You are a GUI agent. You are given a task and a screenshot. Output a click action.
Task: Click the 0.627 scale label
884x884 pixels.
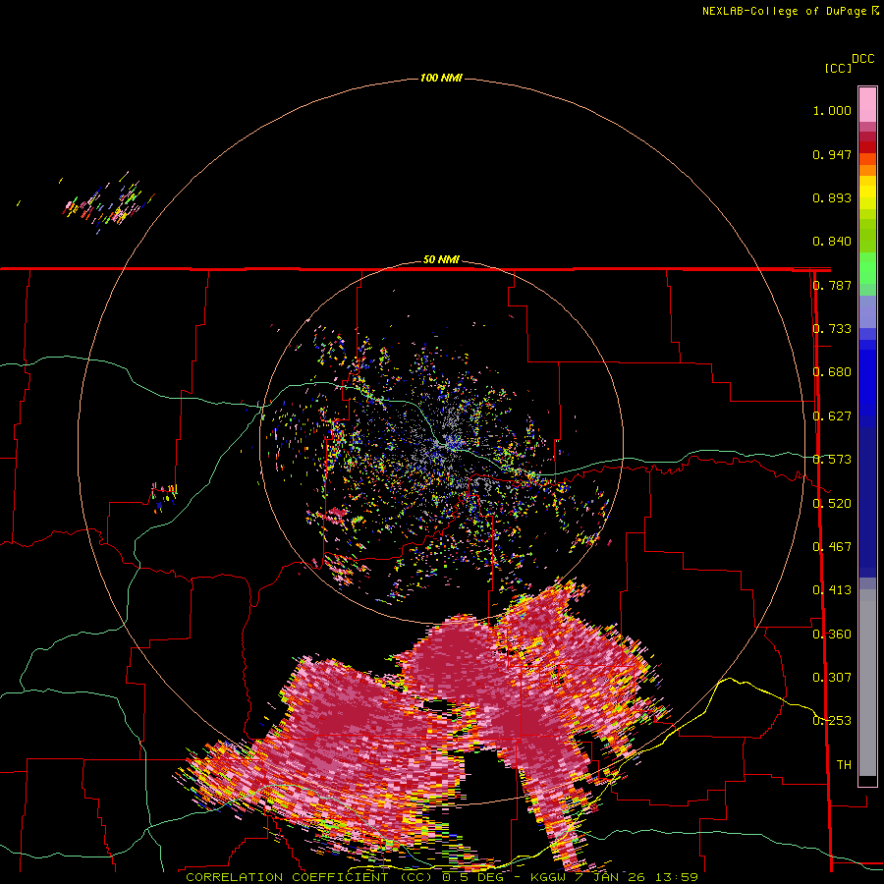(832, 416)
